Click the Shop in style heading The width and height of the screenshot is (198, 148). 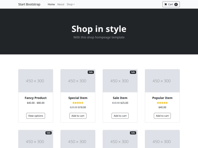click(99, 29)
